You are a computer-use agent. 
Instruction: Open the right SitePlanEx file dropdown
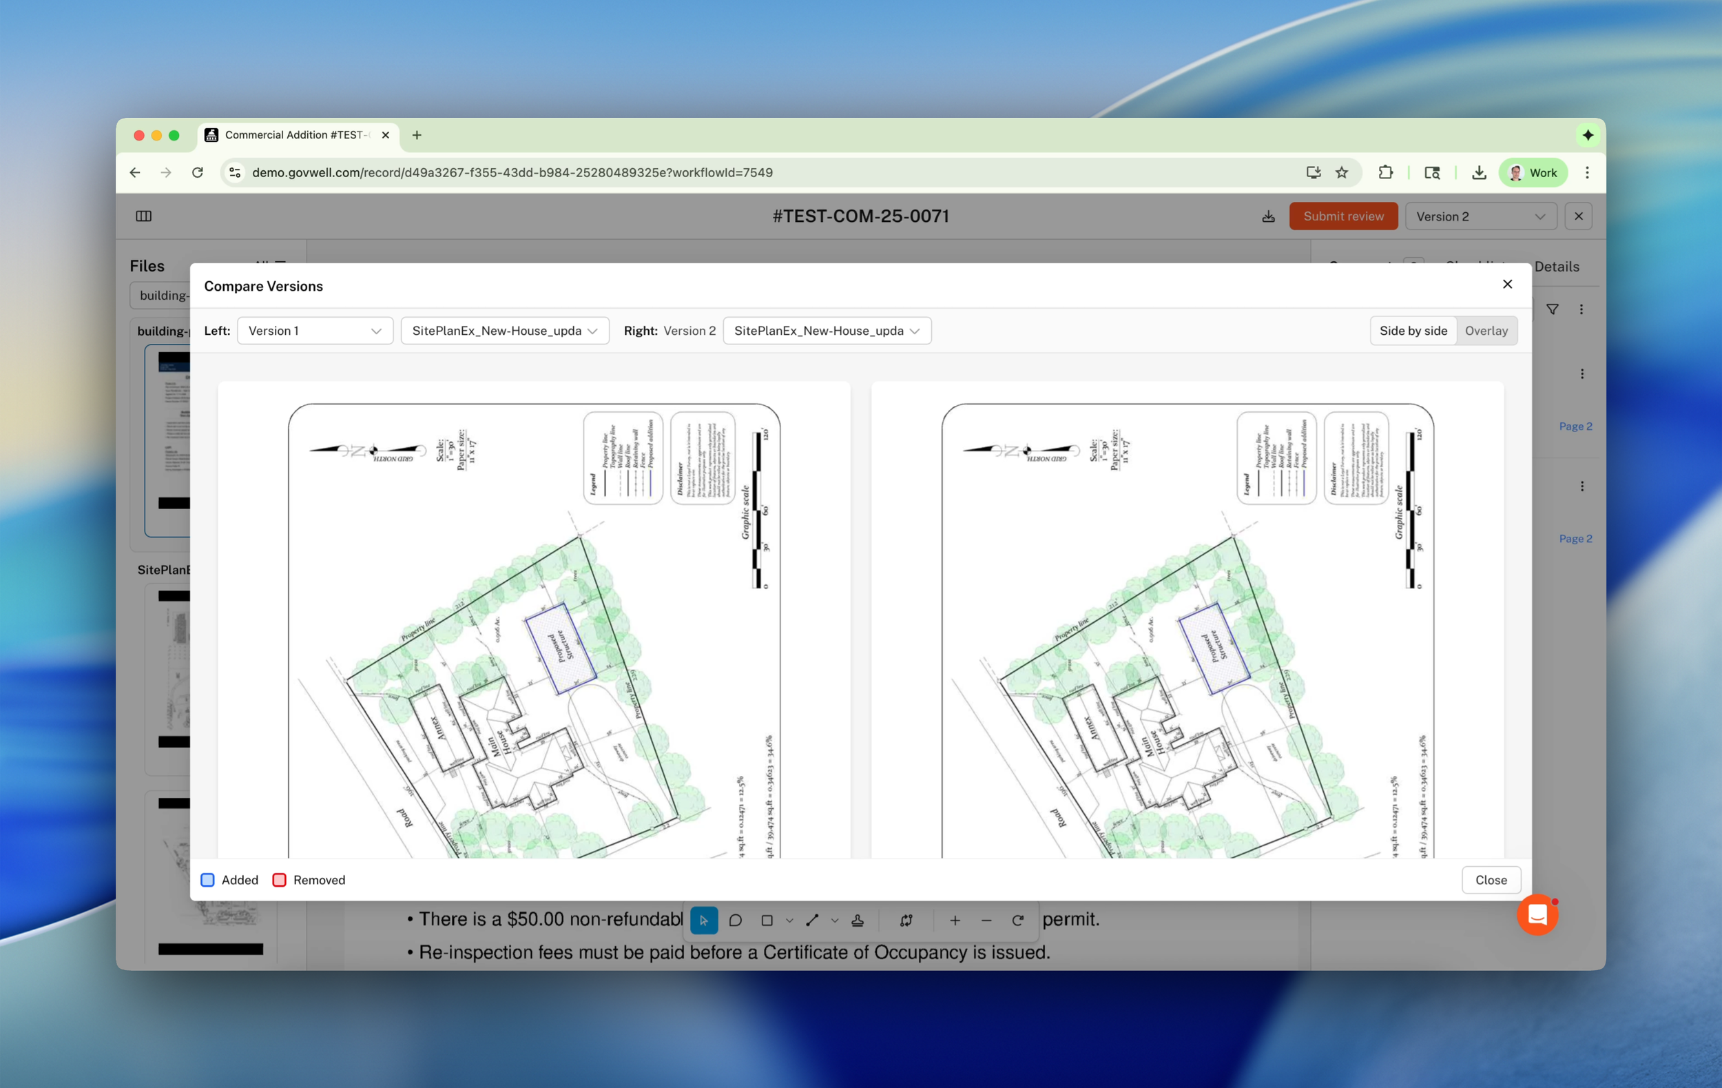tap(826, 331)
